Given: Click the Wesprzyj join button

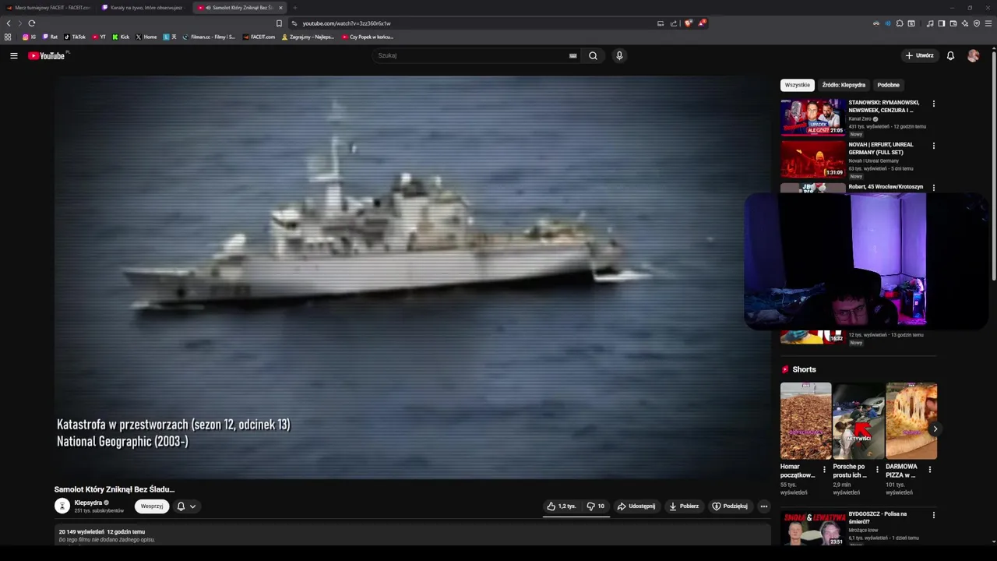Looking at the screenshot, I should coord(152,506).
